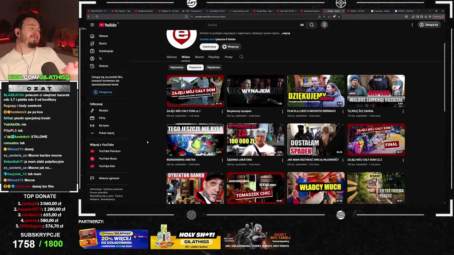
Task: Open YouTube settings three-dot menu
Action: tap(412, 25)
